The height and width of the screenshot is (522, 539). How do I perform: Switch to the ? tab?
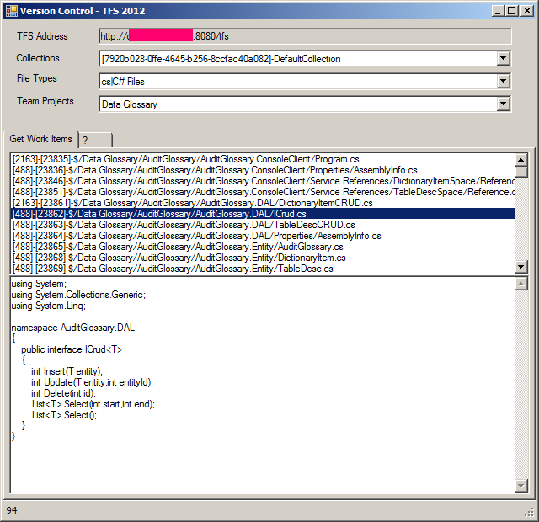[95, 141]
